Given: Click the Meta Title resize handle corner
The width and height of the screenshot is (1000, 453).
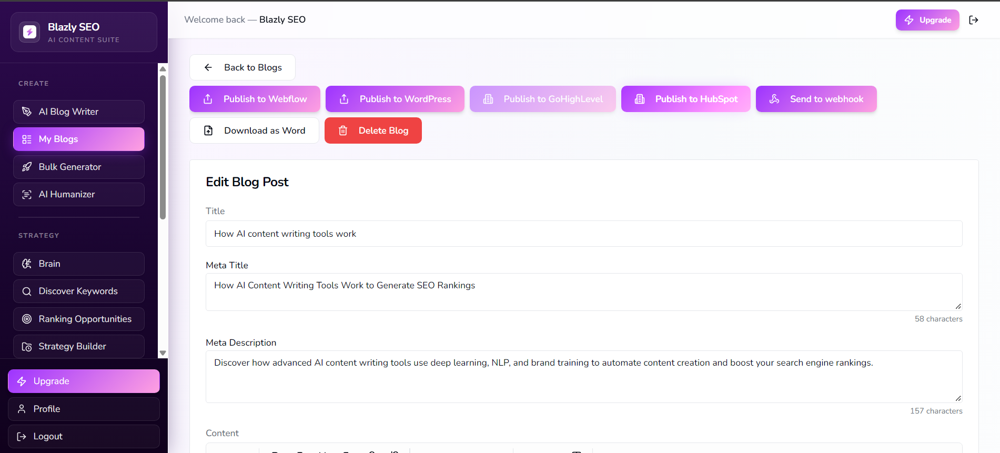Looking at the screenshot, I should click(958, 306).
